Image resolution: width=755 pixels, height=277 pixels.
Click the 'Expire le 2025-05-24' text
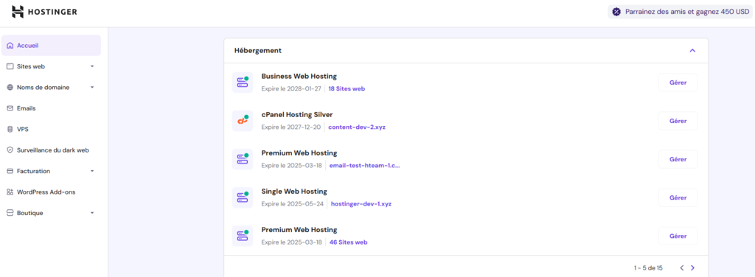tap(292, 204)
